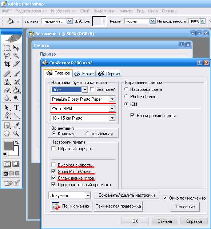This screenshot has width=211, height=229.
Task: Select the PhotoEnhance radio button
Action: [126, 96]
